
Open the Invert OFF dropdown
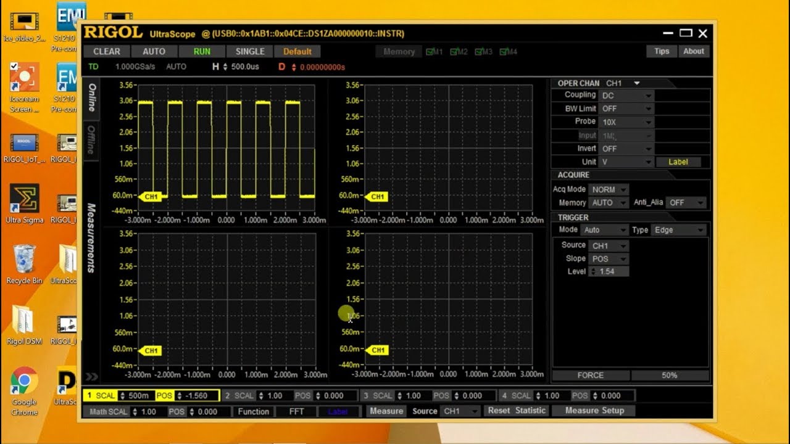pyautogui.click(x=626, y=149)
